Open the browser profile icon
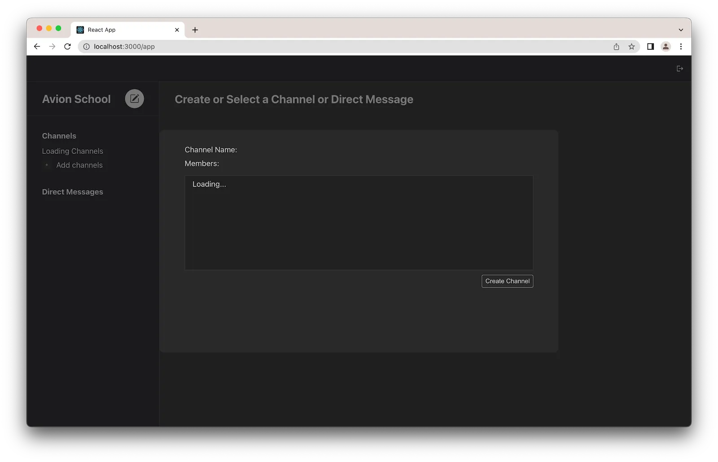 (666, 46)
